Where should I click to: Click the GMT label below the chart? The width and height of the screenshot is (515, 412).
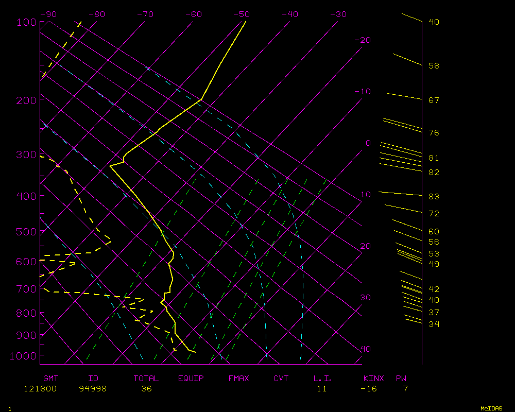click(50, 379)
